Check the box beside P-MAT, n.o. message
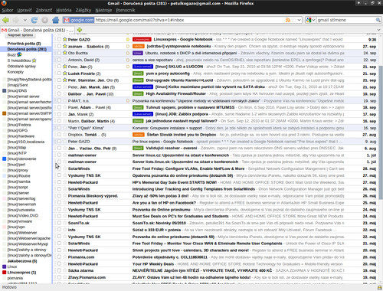The image size is (383, 291). tap(59, 100)
